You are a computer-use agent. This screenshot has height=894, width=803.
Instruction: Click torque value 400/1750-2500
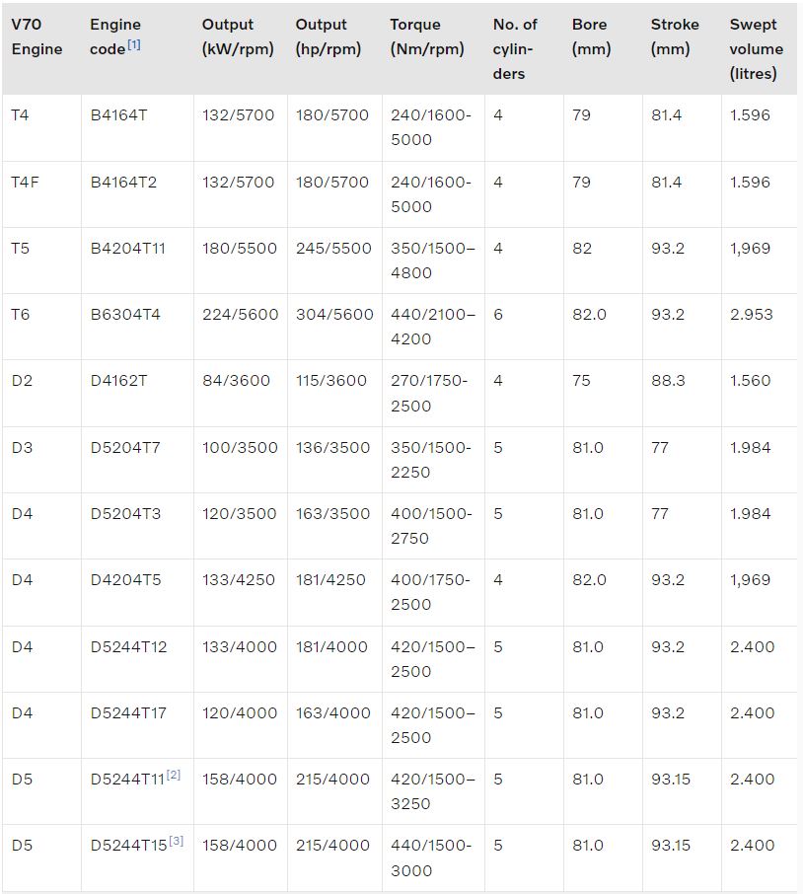[x=430, y=592]
